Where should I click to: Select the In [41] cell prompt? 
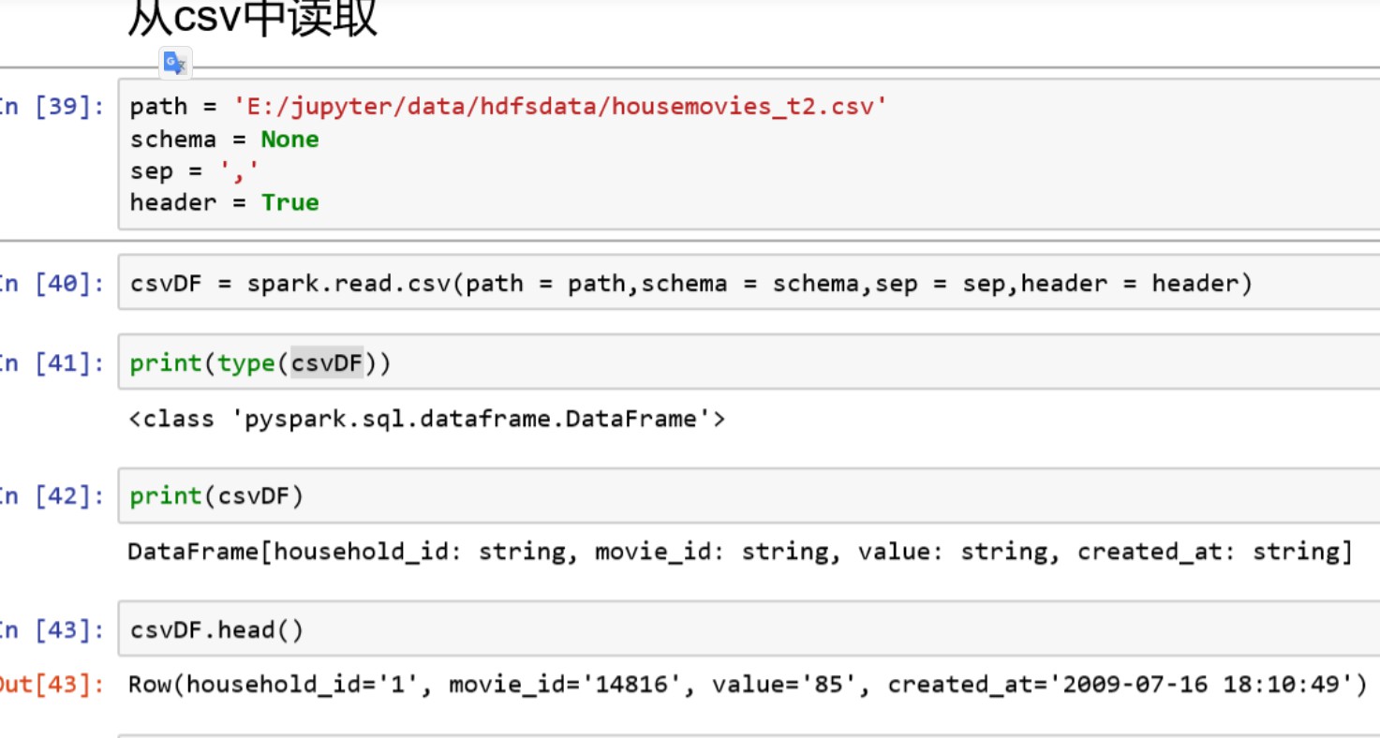coord(52,363)
